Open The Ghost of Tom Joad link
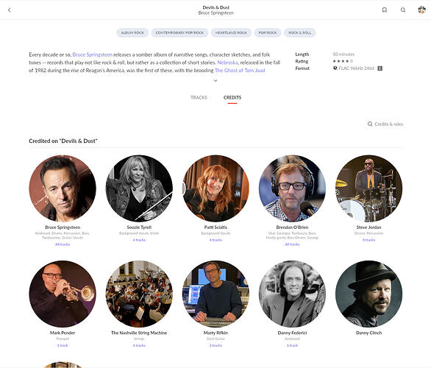The width and height of the screenshot is (431, 368). pyautogui.click(x=240, y=71)
